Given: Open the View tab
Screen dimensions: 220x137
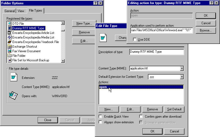Looking at the screenshot, I should tap(21, 11).
